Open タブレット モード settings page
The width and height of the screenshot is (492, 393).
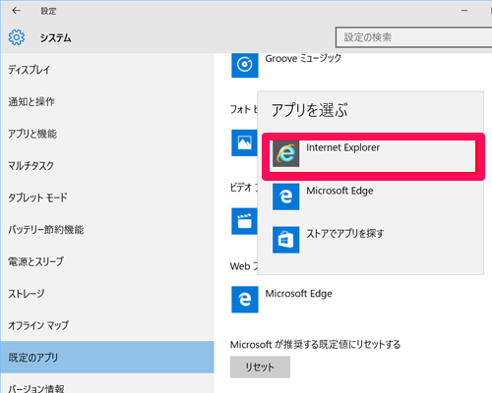pos(107,197)
